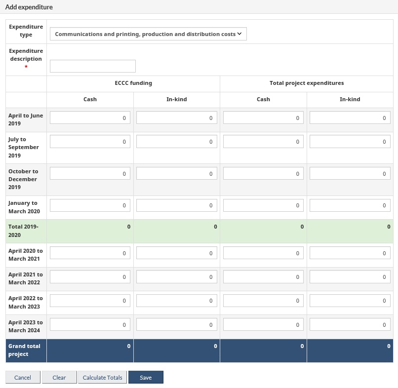The height and width of the screenshot is (388, 398).
Task: Click the Expenditure description text field
Action: (x=93, y=66)
